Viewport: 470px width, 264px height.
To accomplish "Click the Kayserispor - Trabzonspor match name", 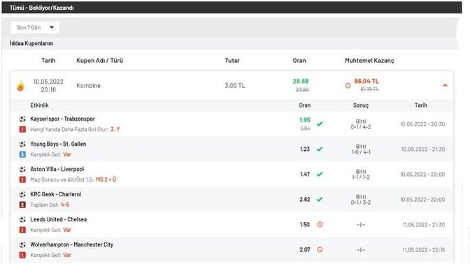I will (62, 119).
